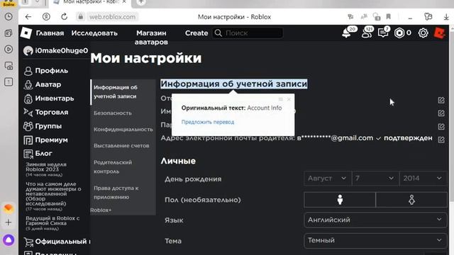The height and width of the screenshot is (255, 454).
Task: Switch to the Родительский контроль tab
Action: pos(113,167)
